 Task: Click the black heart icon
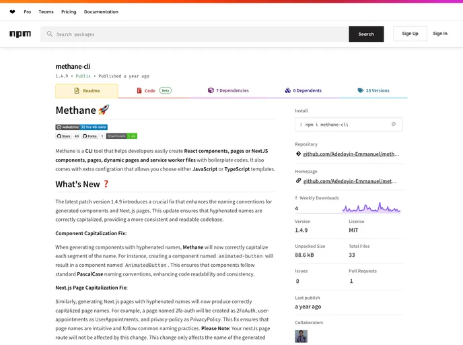(12, 12)
